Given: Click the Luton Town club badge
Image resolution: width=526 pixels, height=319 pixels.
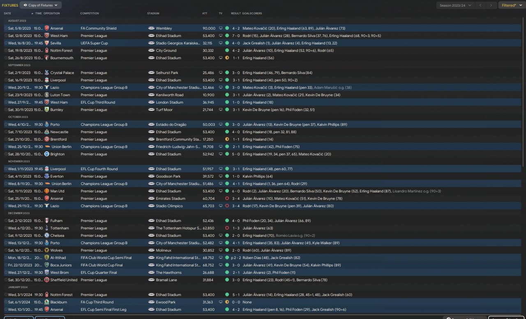Looking at the screenshot, I should tap(47, 95).
